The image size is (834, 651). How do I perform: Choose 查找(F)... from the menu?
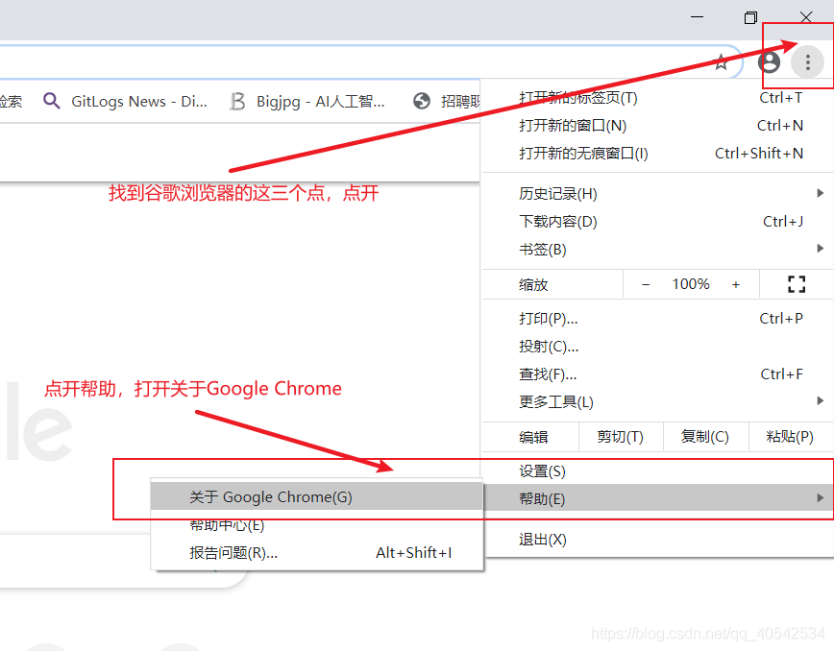[657, 374]
